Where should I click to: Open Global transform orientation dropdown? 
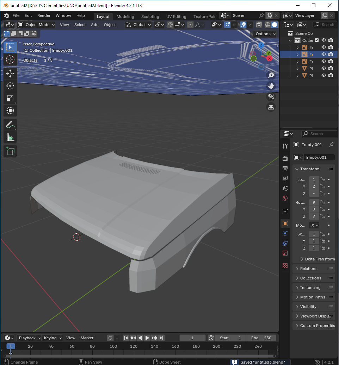138,25
